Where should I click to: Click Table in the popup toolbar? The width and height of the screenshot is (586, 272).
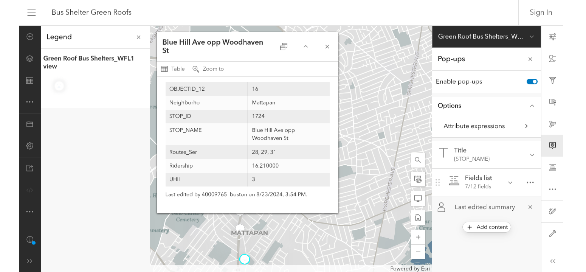pos(173,69)
